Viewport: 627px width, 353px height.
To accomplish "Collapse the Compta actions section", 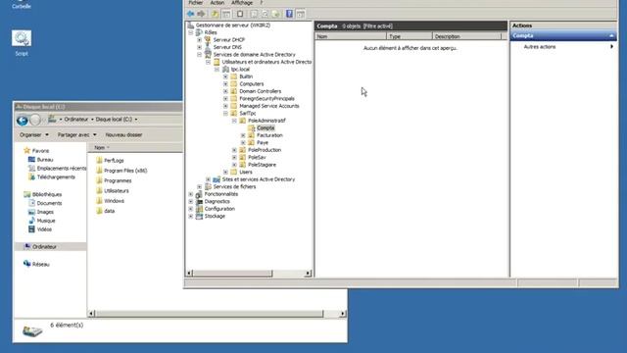I will point(611,36).
